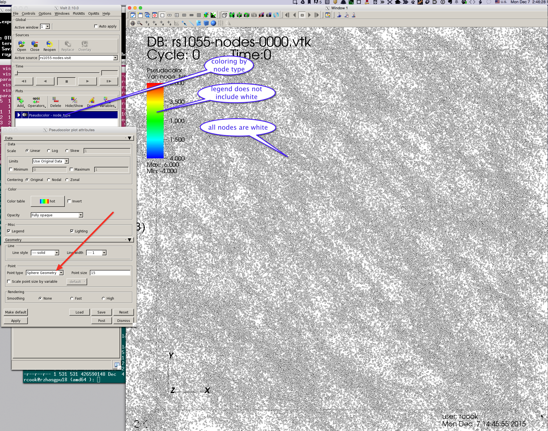Screen dimensions: 548x431
Task: Click the Time slider handle
Action: pos(16,73)
